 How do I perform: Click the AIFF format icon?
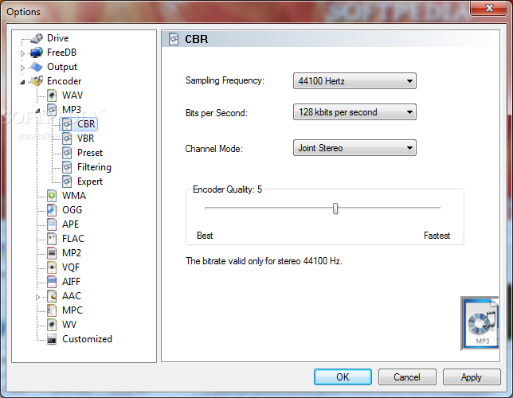pyautogui.click(x=52, y=282)
